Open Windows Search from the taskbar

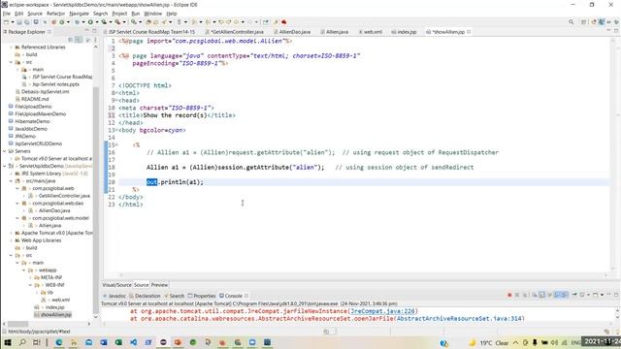click(22, 342)
